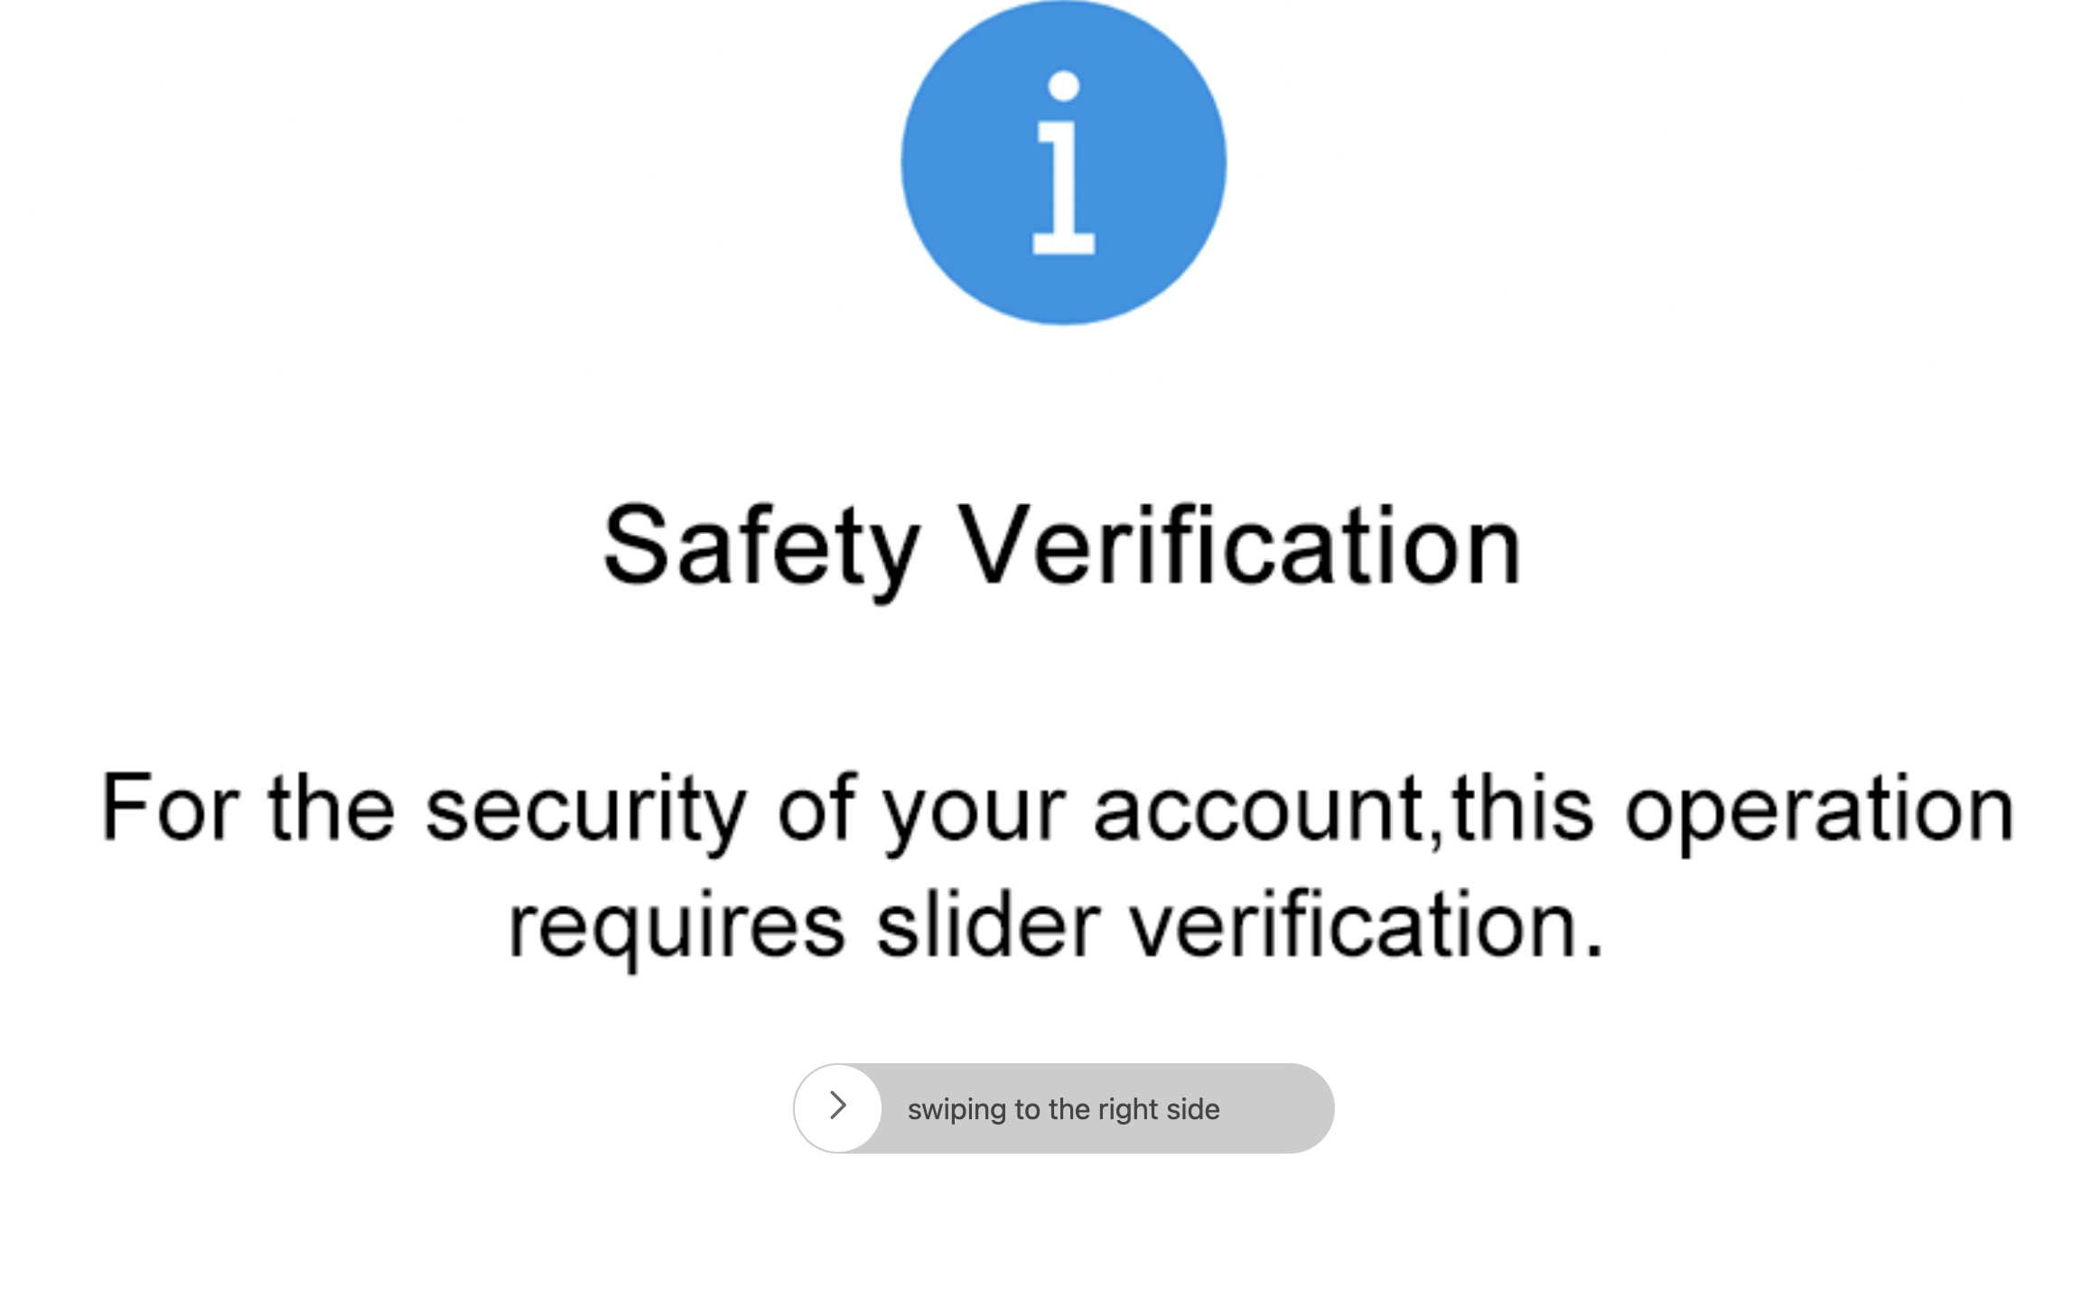The image size is (2081, 1299).
Task: Click the "Safety Verification" heading
Action: (1063, 548)
